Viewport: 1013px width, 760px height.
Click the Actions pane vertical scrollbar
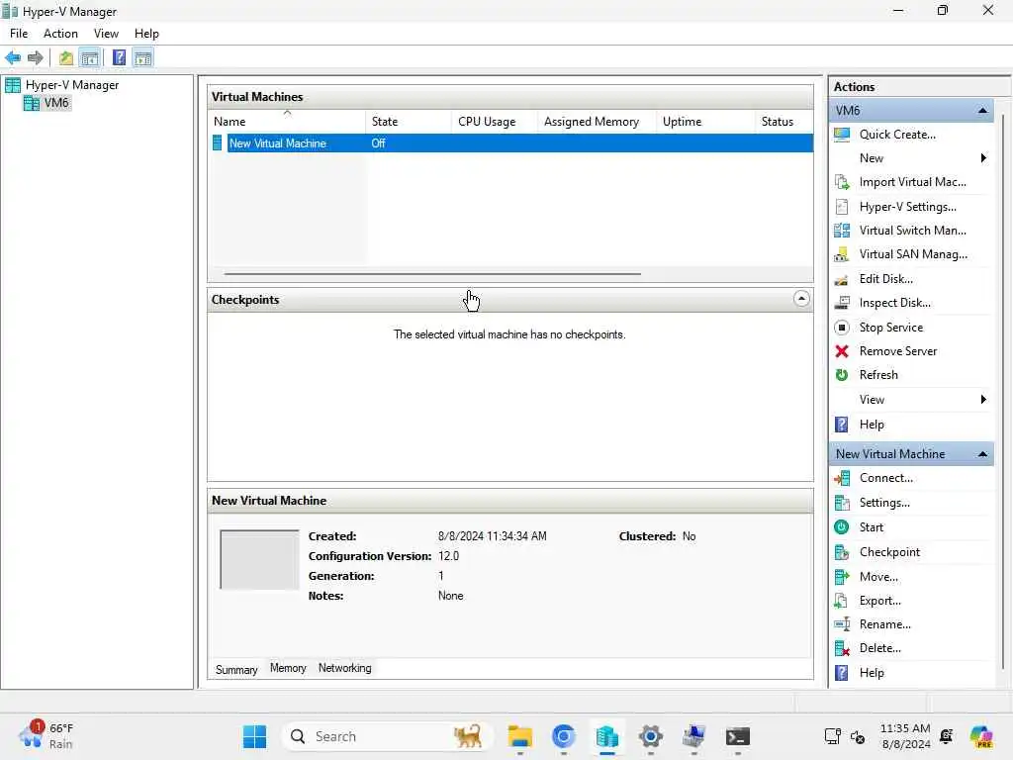click(1002, 391)
